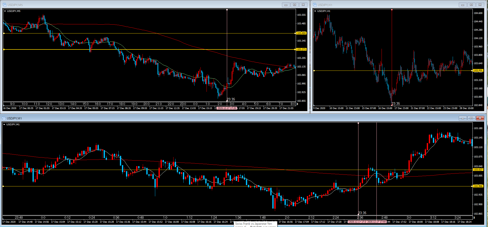Click the 2020.12.17 17:35 date marker on M5 chart
This screenshot has width=488, height=227.
[x=227, y=108]
